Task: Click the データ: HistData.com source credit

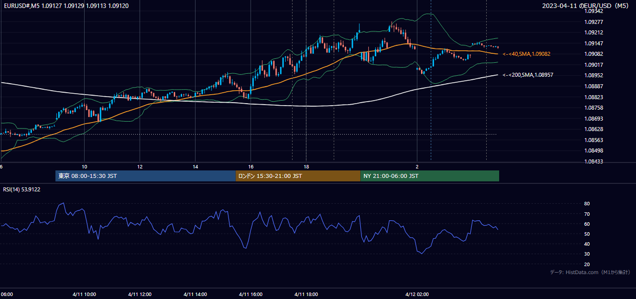Action: point(590,272)
